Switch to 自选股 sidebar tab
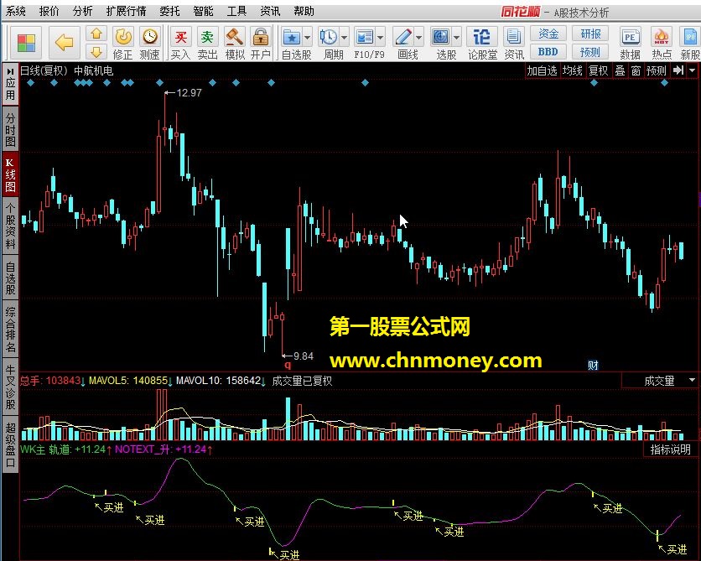The image size is (701, 561). pos(10,278)
